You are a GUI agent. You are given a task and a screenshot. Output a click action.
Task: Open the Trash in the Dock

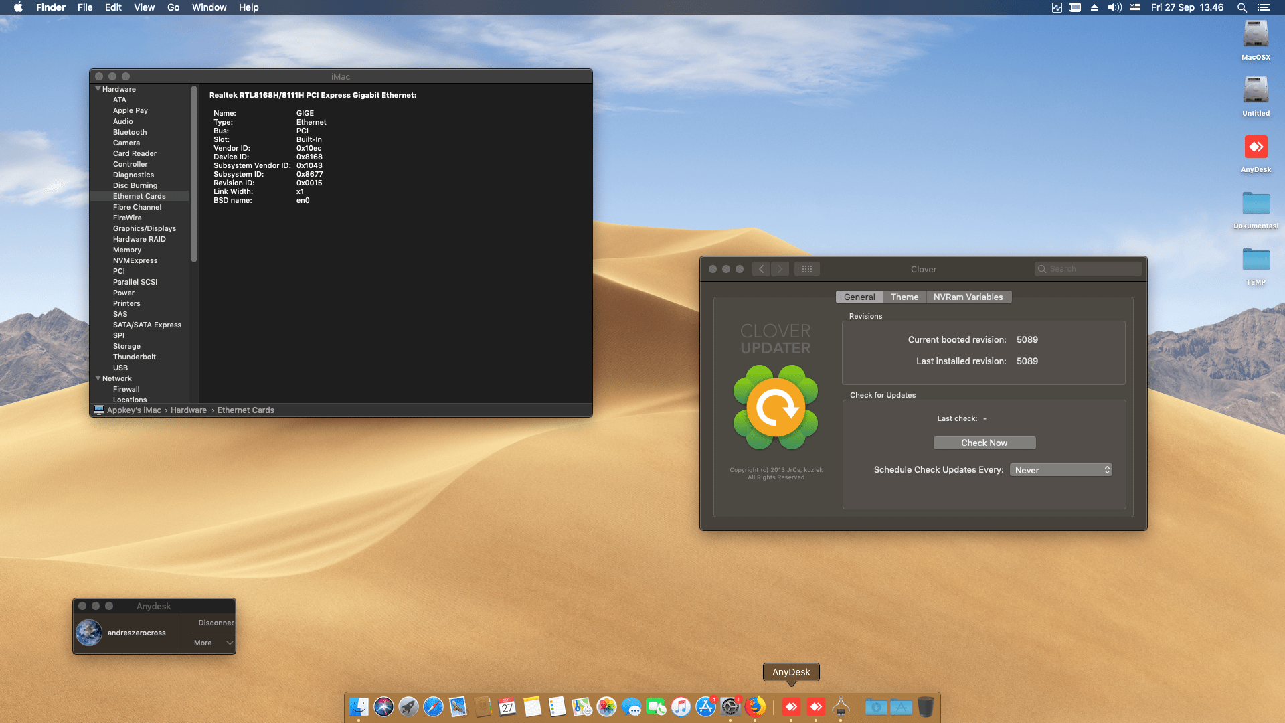point(926,706)
